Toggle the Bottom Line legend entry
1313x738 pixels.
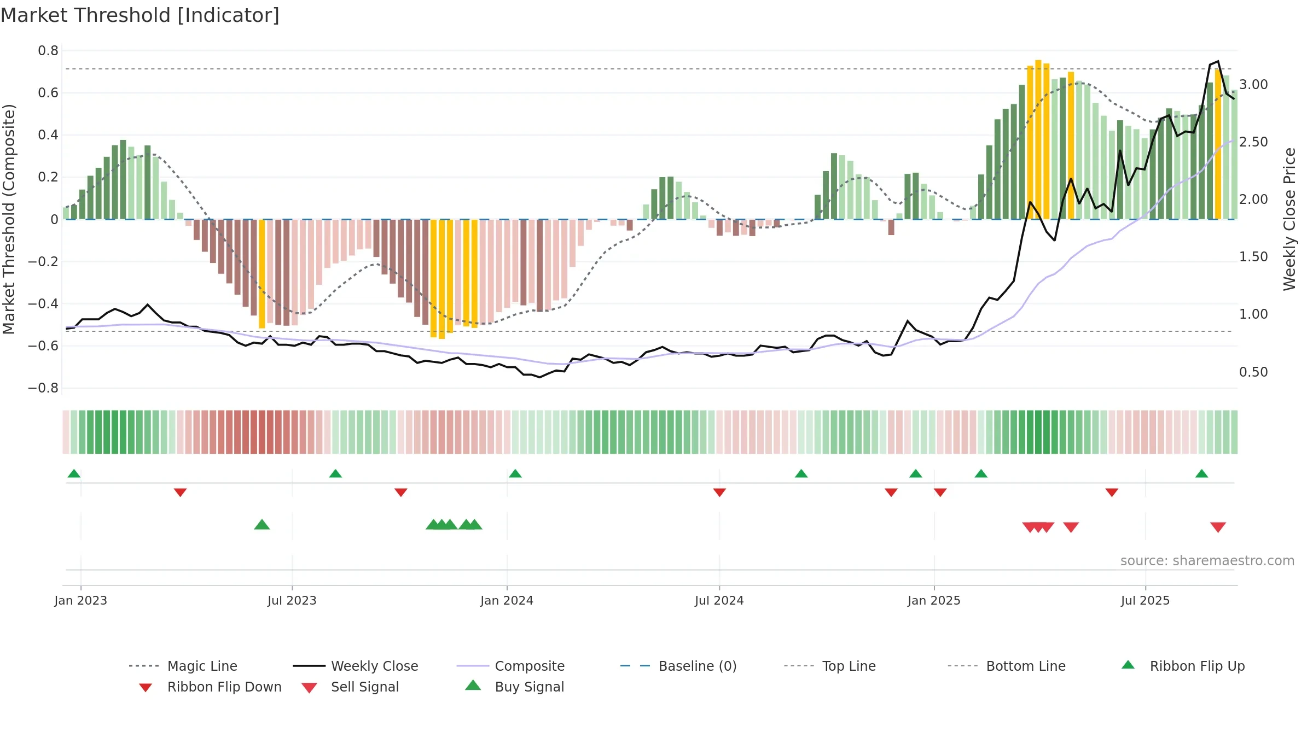pyautogui.click(x=1007, y=666)
